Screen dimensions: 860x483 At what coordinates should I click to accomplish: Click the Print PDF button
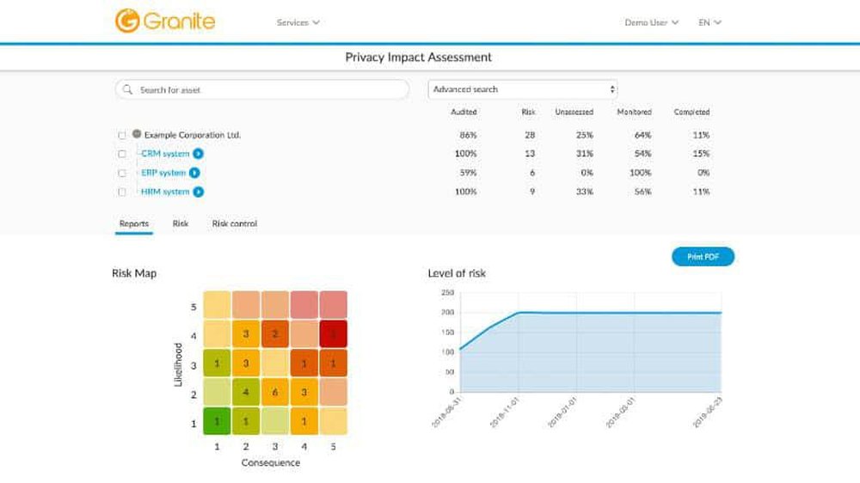pos(703,257)
